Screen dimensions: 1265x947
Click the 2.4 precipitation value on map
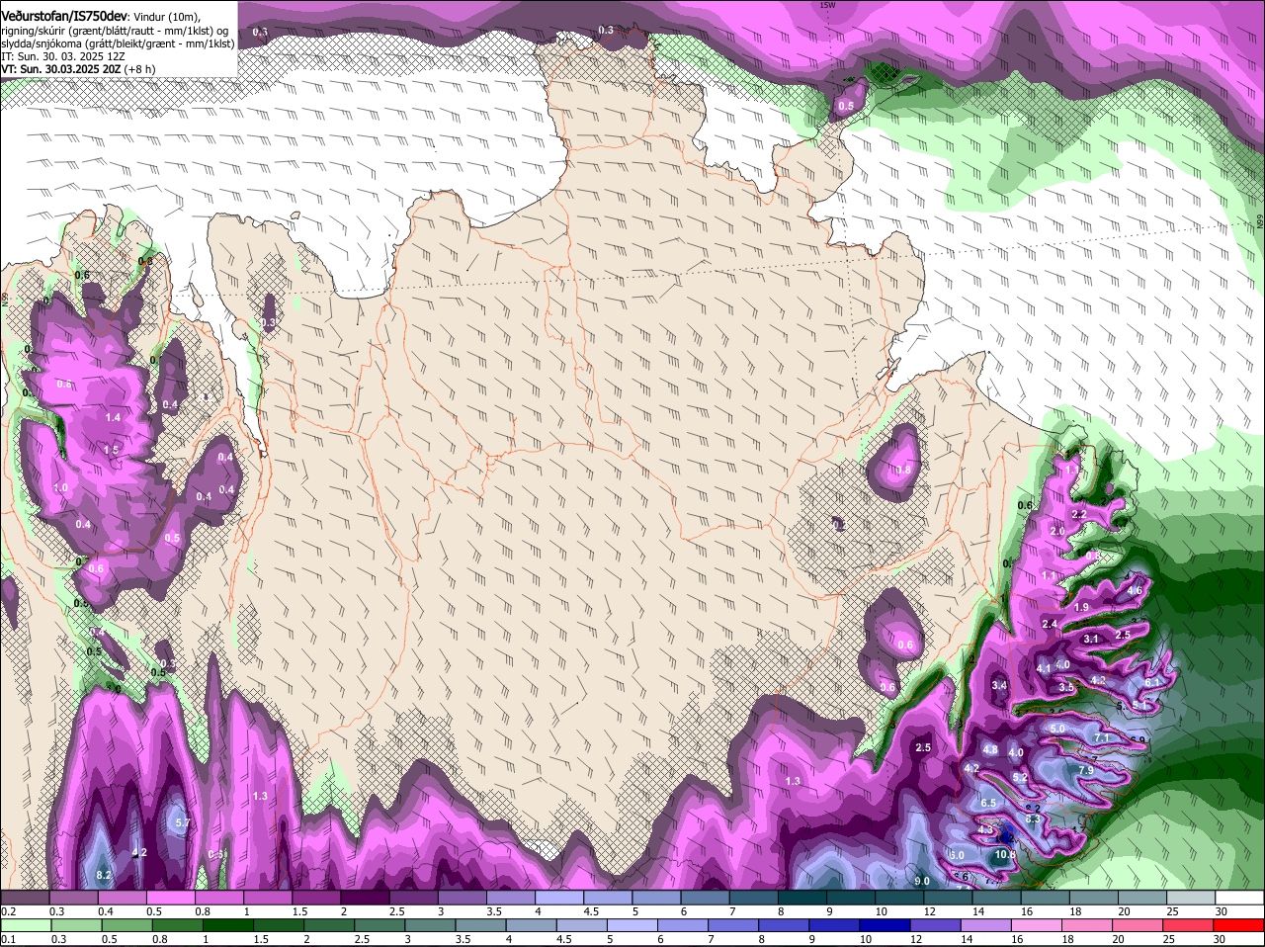point(1050,624)
